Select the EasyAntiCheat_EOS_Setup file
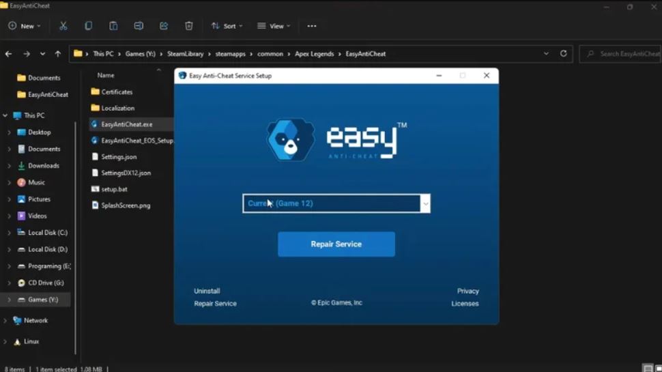Image resolution: width=662 pixels, height=372 pixels. (x=137, y=141)
